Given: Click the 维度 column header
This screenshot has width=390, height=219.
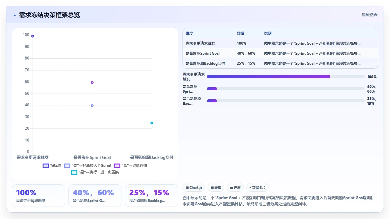Looking at the screenshot, I should pyautogui.click(x=189, y=33).
